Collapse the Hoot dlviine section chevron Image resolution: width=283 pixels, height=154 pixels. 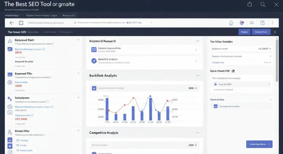coord(271,99)
